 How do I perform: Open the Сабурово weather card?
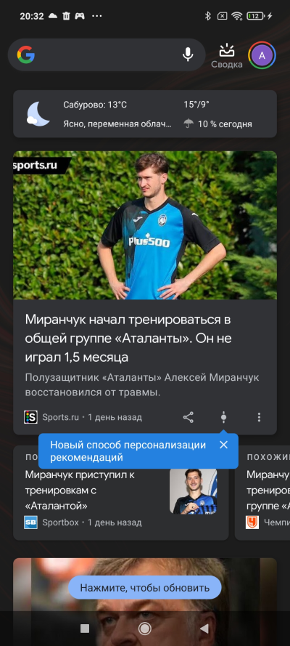pyautogui.click(x=145, y=113)
